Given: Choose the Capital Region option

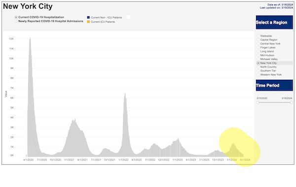Looking at the screenshot, I should point(258,40).
